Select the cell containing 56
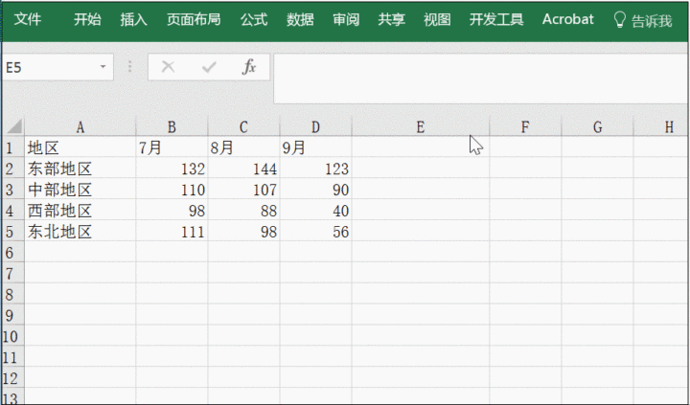This screenshot has width=690, height=405. (x=315, y=232)
